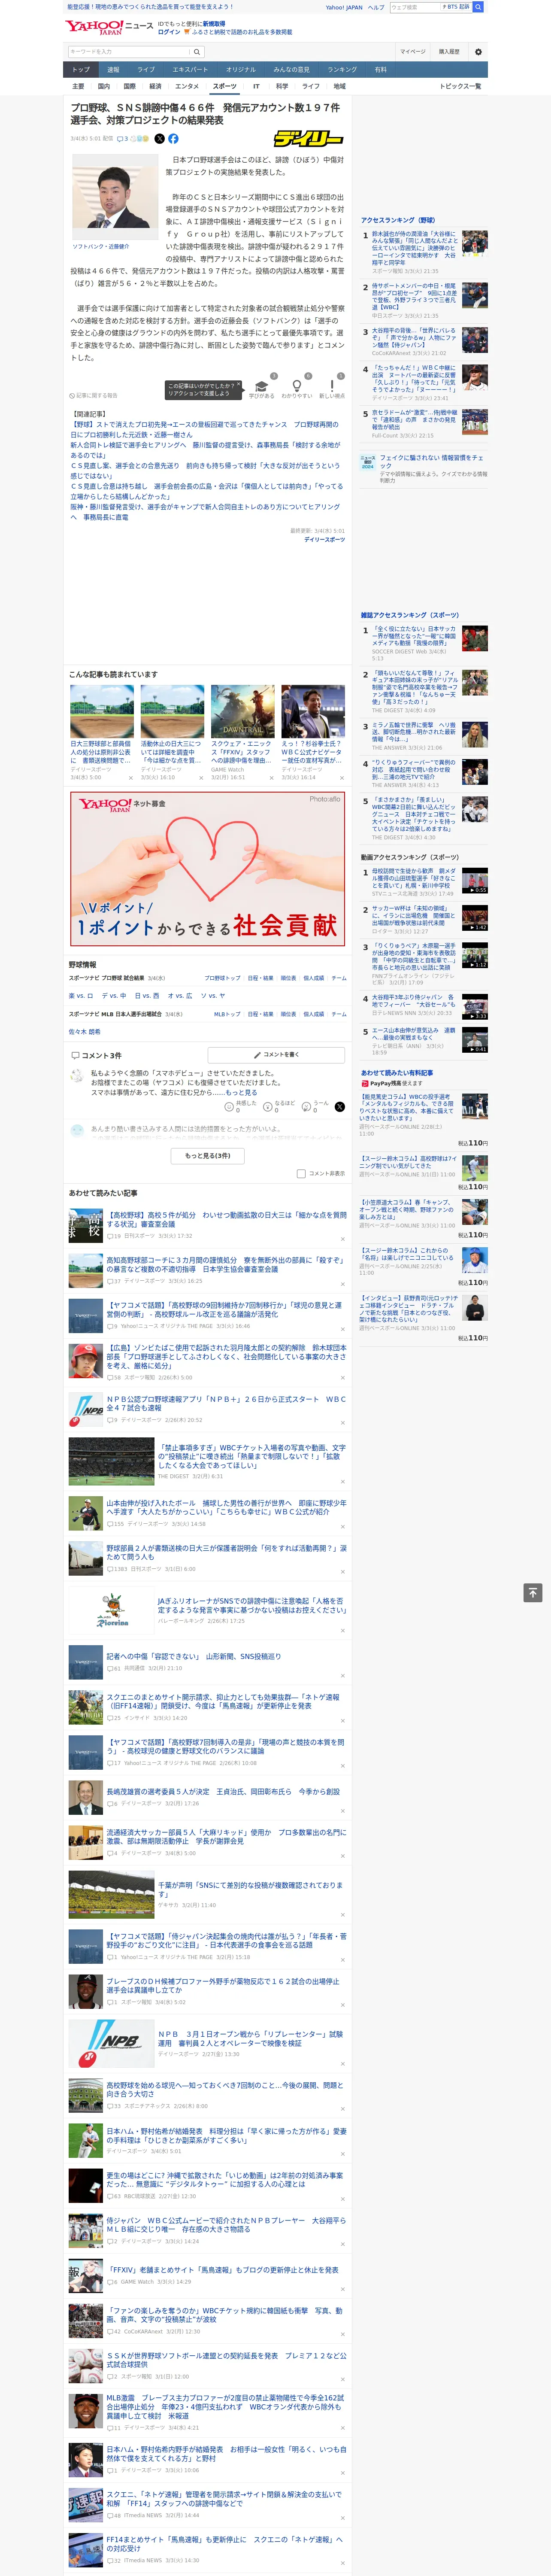Image resolution: width=551 pixels, height=2576 pixels.
Task: Click 記事に関する報告 report icon
Action: click(x=93, y=395)
